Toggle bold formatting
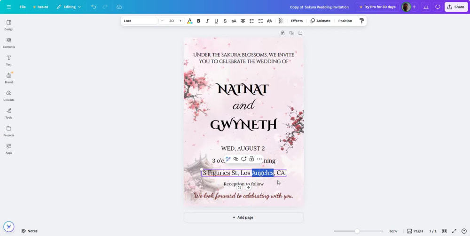Screen dimensions: 470x236 (198, 21)
